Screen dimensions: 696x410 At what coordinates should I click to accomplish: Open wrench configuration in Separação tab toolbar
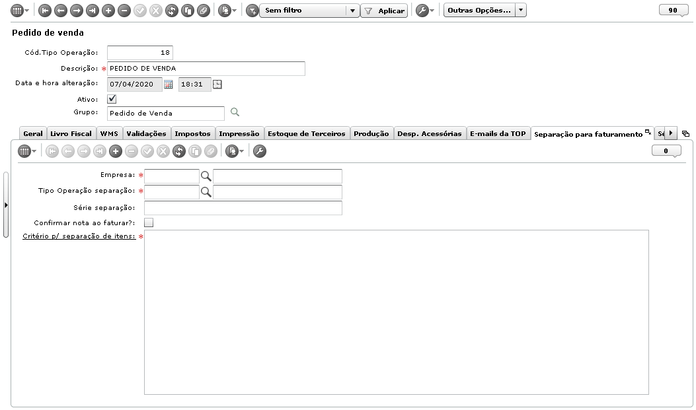260,152
